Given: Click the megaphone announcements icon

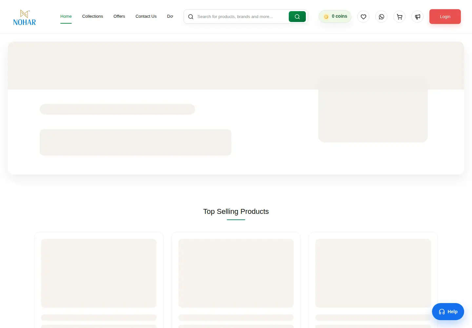Looking at the screenshot, I should tap(417, 17).
